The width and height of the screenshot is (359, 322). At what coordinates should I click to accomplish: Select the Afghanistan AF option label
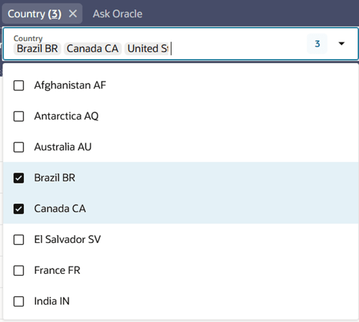(70, 85)
